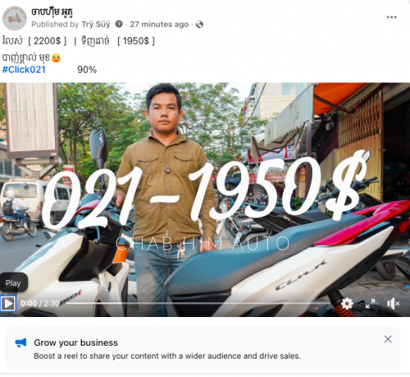Image resolution: width=410 pixels, height=377 pixels.
Task: Click the 27 minutes ago timestamp
Action: [159, 25]
